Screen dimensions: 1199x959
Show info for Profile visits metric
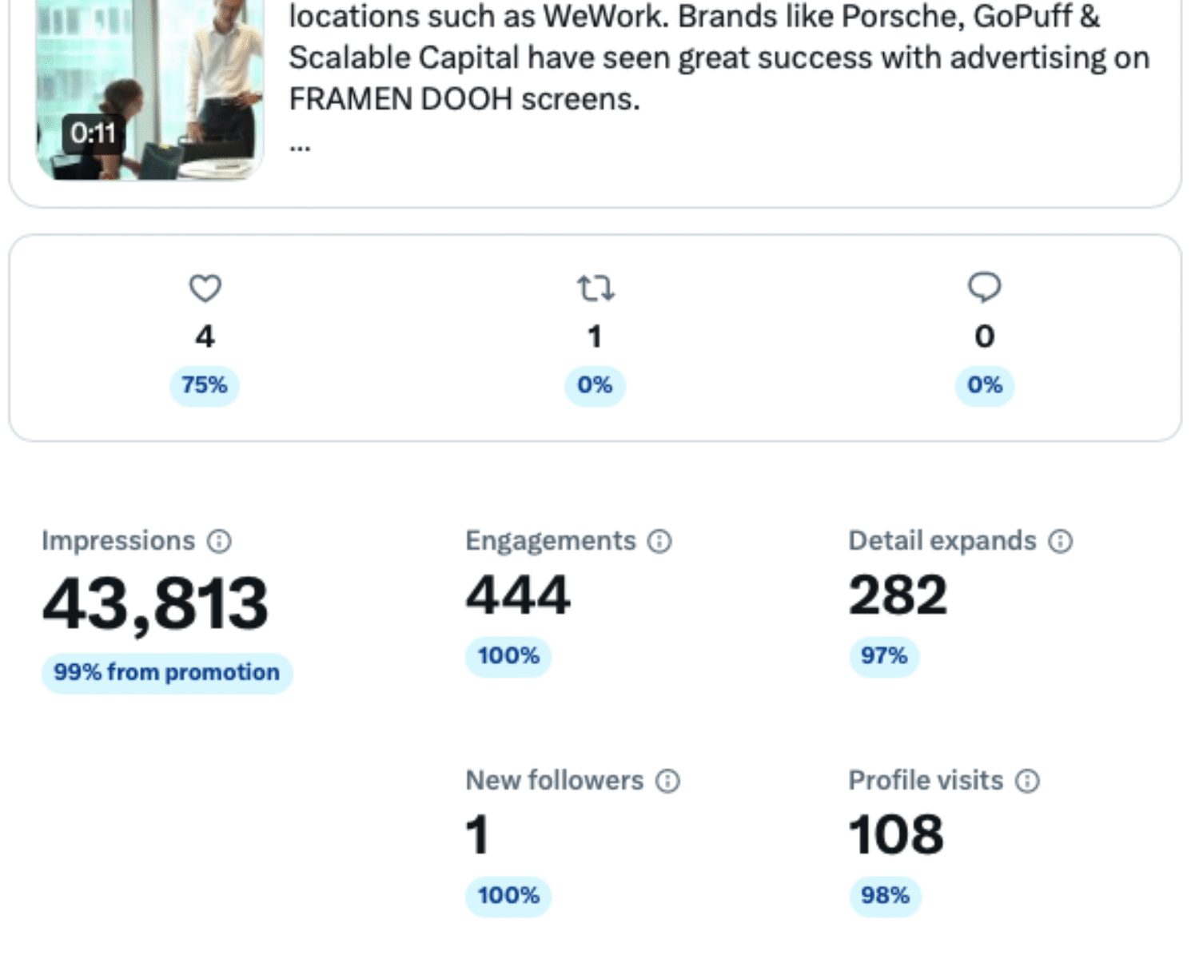[1027, 781]
